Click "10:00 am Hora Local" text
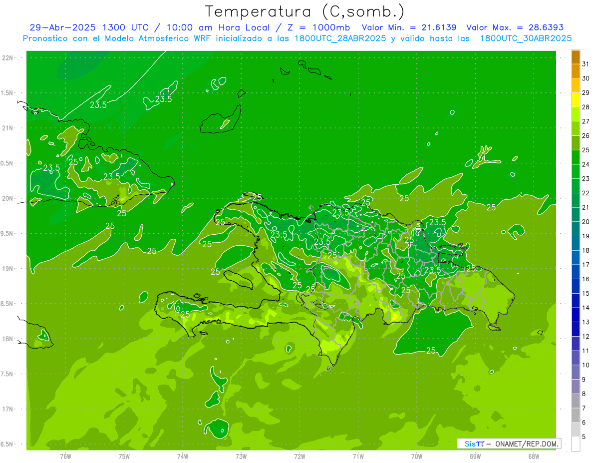Viewport: 599px width, 463px height. tap(217, 27)
